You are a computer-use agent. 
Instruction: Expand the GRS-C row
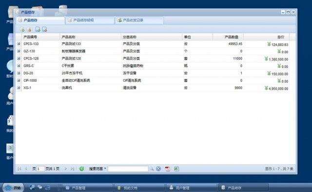tap(19, 66)
